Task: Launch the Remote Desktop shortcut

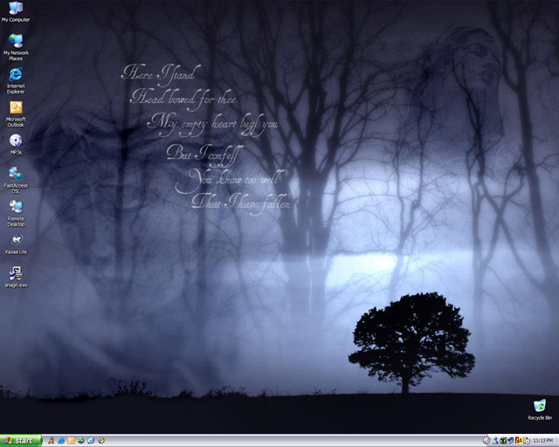Action: point(16,214)
